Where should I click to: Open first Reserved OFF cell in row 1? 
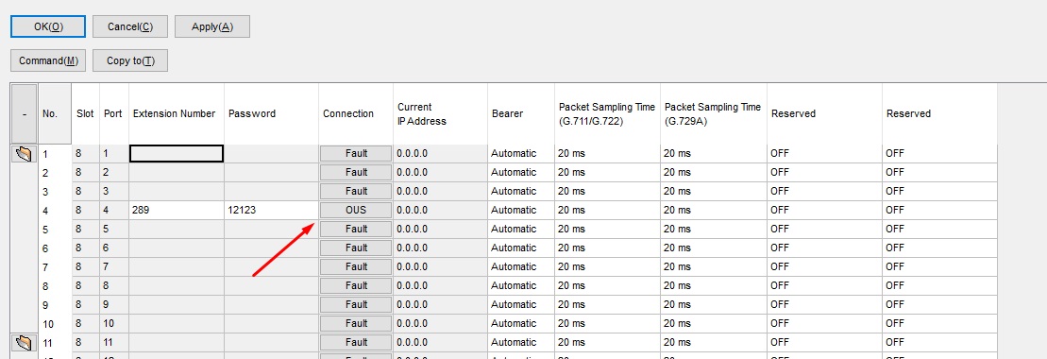(824, 154)
